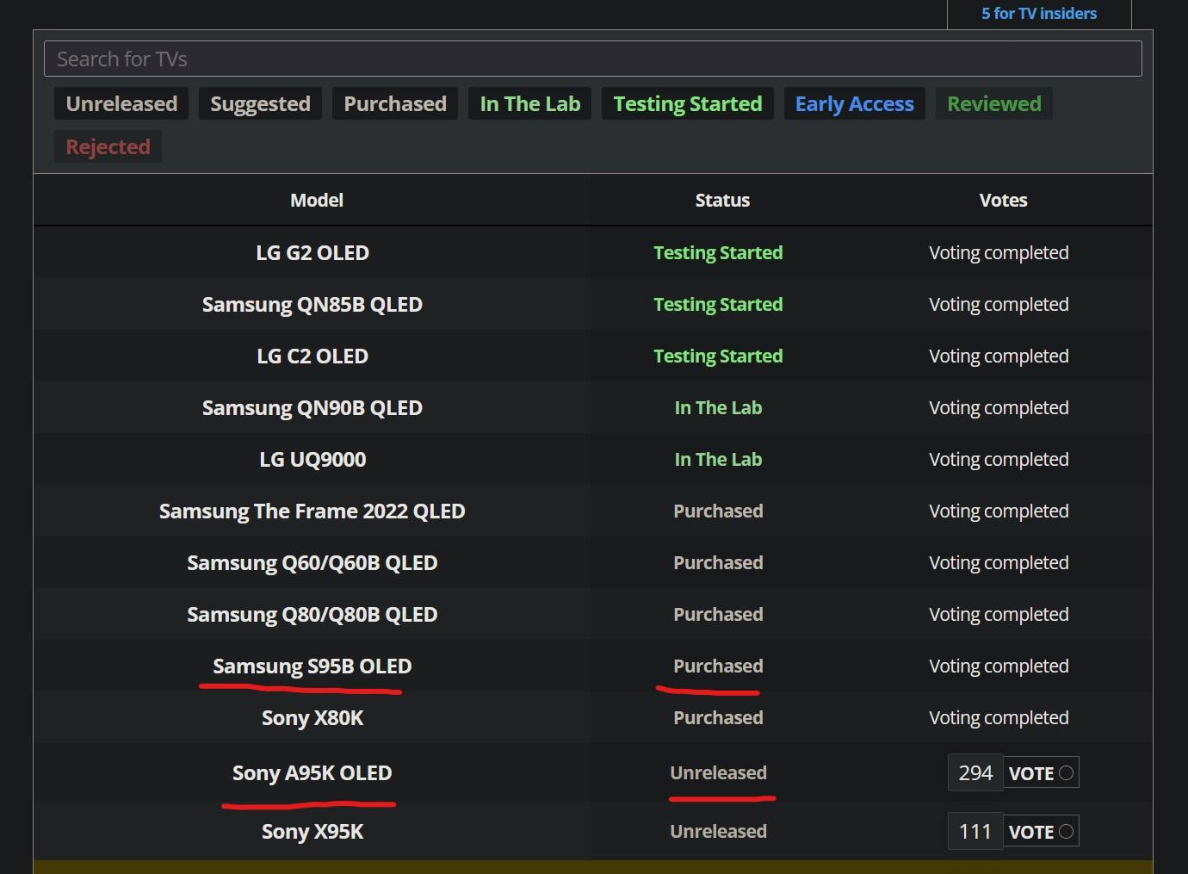Open the Sony X95K entry

coord(312,831)
